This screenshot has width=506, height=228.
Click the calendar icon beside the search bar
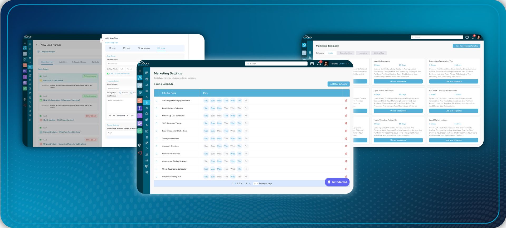point(312,64)
